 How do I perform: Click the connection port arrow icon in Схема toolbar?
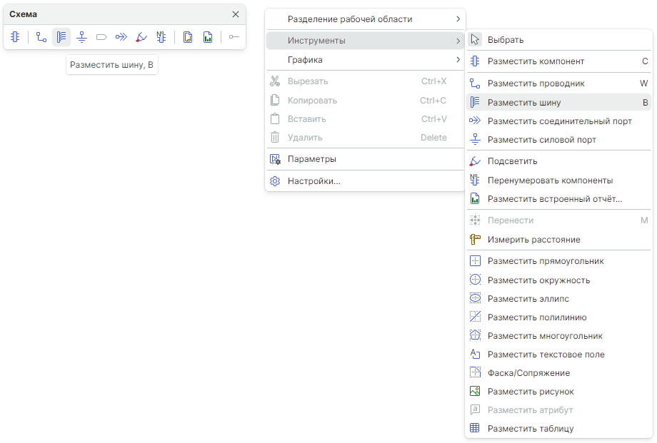(121, 37)
